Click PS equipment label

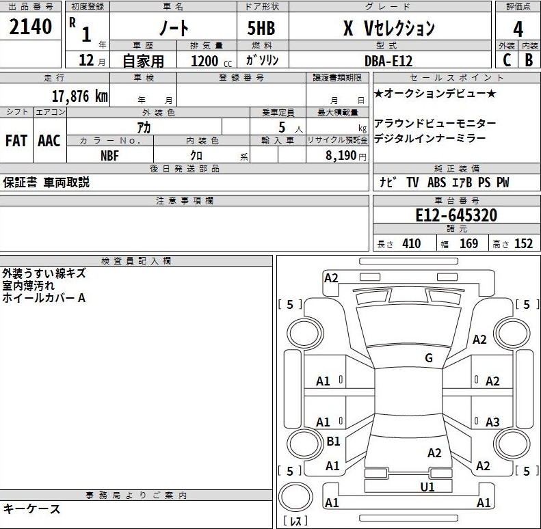tap(484, 182)
